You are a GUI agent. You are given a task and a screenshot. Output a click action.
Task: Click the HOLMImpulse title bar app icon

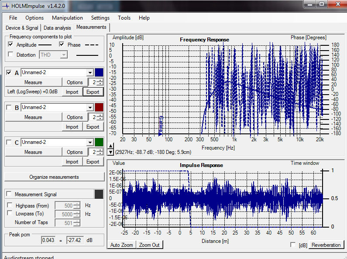[6, 6]
